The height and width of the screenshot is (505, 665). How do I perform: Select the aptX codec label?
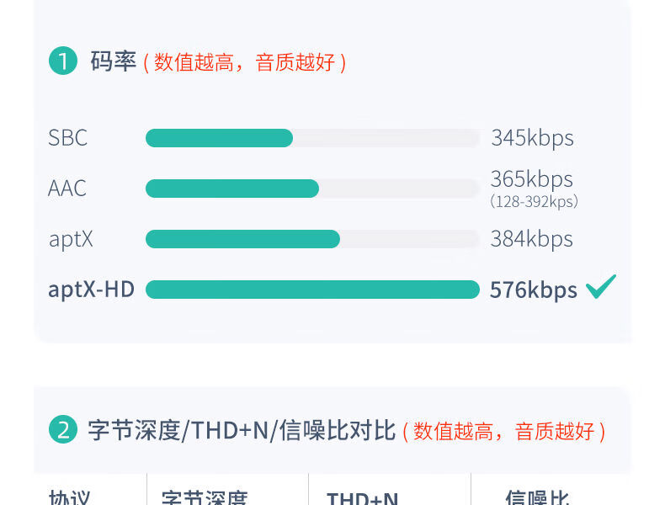tap(71, 239)
